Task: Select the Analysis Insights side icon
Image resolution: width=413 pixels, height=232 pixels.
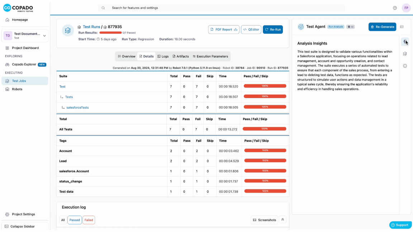Action: tap(405, 42)
